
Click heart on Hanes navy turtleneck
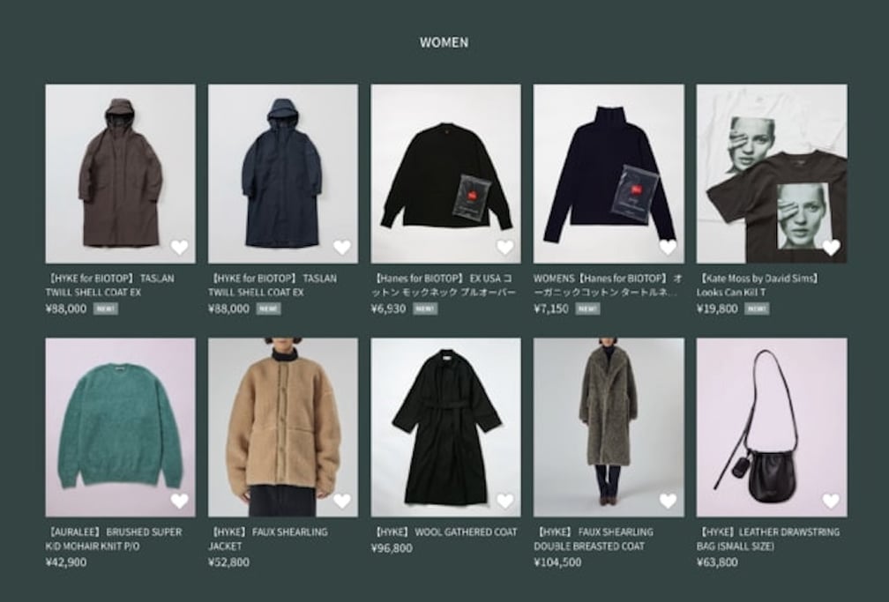point(668,247)
